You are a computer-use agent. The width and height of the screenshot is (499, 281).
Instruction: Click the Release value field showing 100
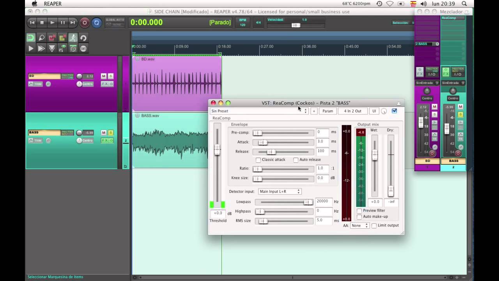323,151
